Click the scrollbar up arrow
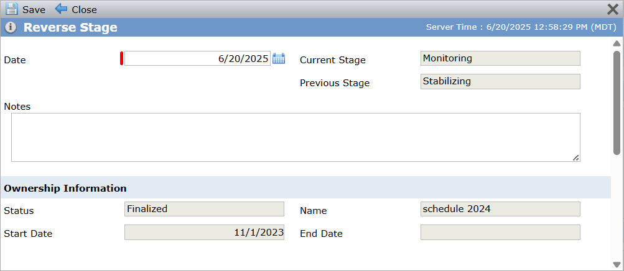Image resolution: width=624 pixels, height=271 pixels. 617,43
